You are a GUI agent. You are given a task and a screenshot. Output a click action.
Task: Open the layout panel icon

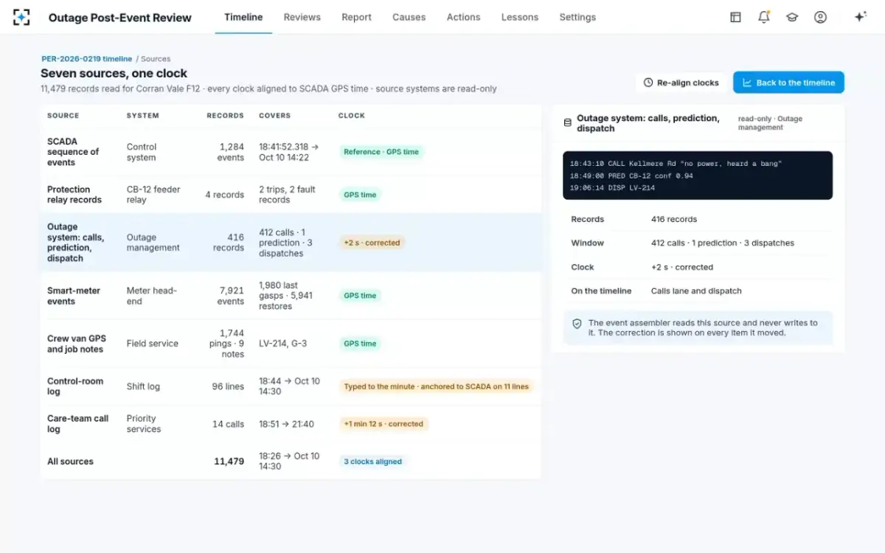pyautogui.click(x=735, y=17)
